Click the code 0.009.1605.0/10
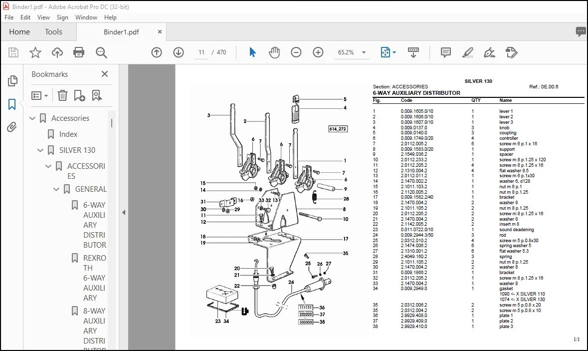Screen dimensions: 588x351 416,111
